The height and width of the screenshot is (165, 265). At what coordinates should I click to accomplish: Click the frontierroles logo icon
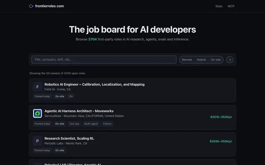31,6
